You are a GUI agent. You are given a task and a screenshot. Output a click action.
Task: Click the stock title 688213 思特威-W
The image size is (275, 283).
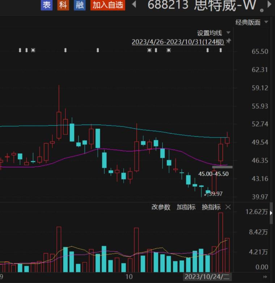click(x=202, y=5)
